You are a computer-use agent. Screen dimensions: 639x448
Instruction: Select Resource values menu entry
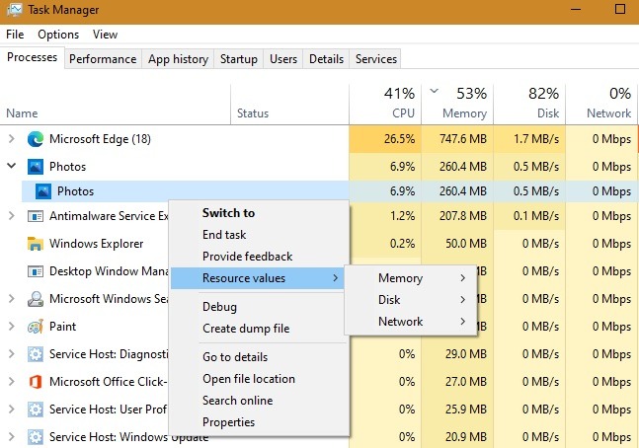pos(258,278)
